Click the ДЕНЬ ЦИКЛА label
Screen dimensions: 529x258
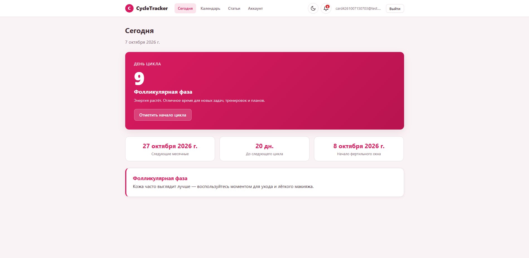click(147, 64)
